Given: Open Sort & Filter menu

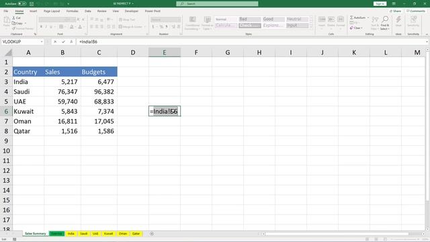Looking at the screenshot, I should click(375, 23).
